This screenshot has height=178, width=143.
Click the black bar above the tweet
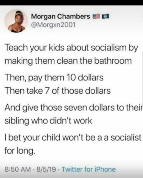tap(71, 2)
